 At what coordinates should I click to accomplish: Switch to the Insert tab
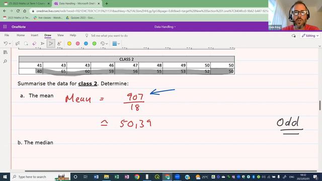point(35,35)
